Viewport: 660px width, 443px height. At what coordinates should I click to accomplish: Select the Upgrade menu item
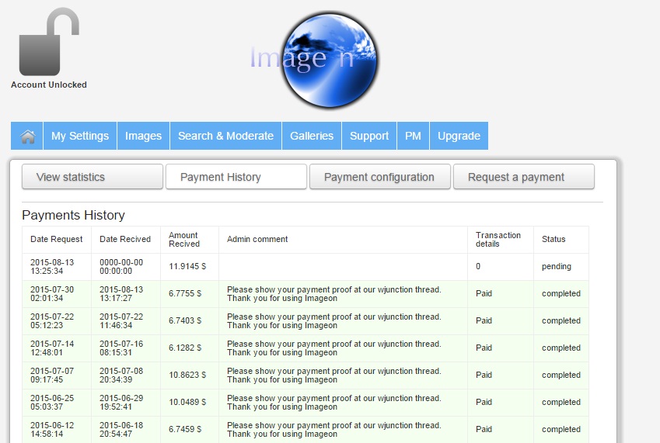click(x=459, y=136)
